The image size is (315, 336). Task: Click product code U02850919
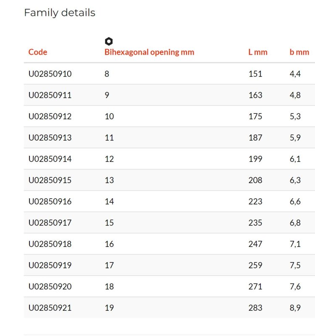click(50, 265)
